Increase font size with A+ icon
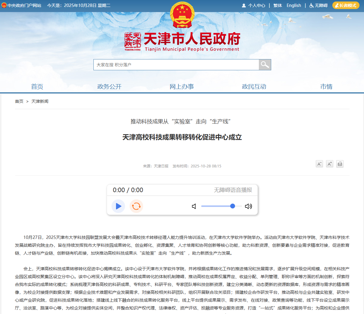Viewport: 364px width, 314px height. (330, 164)
